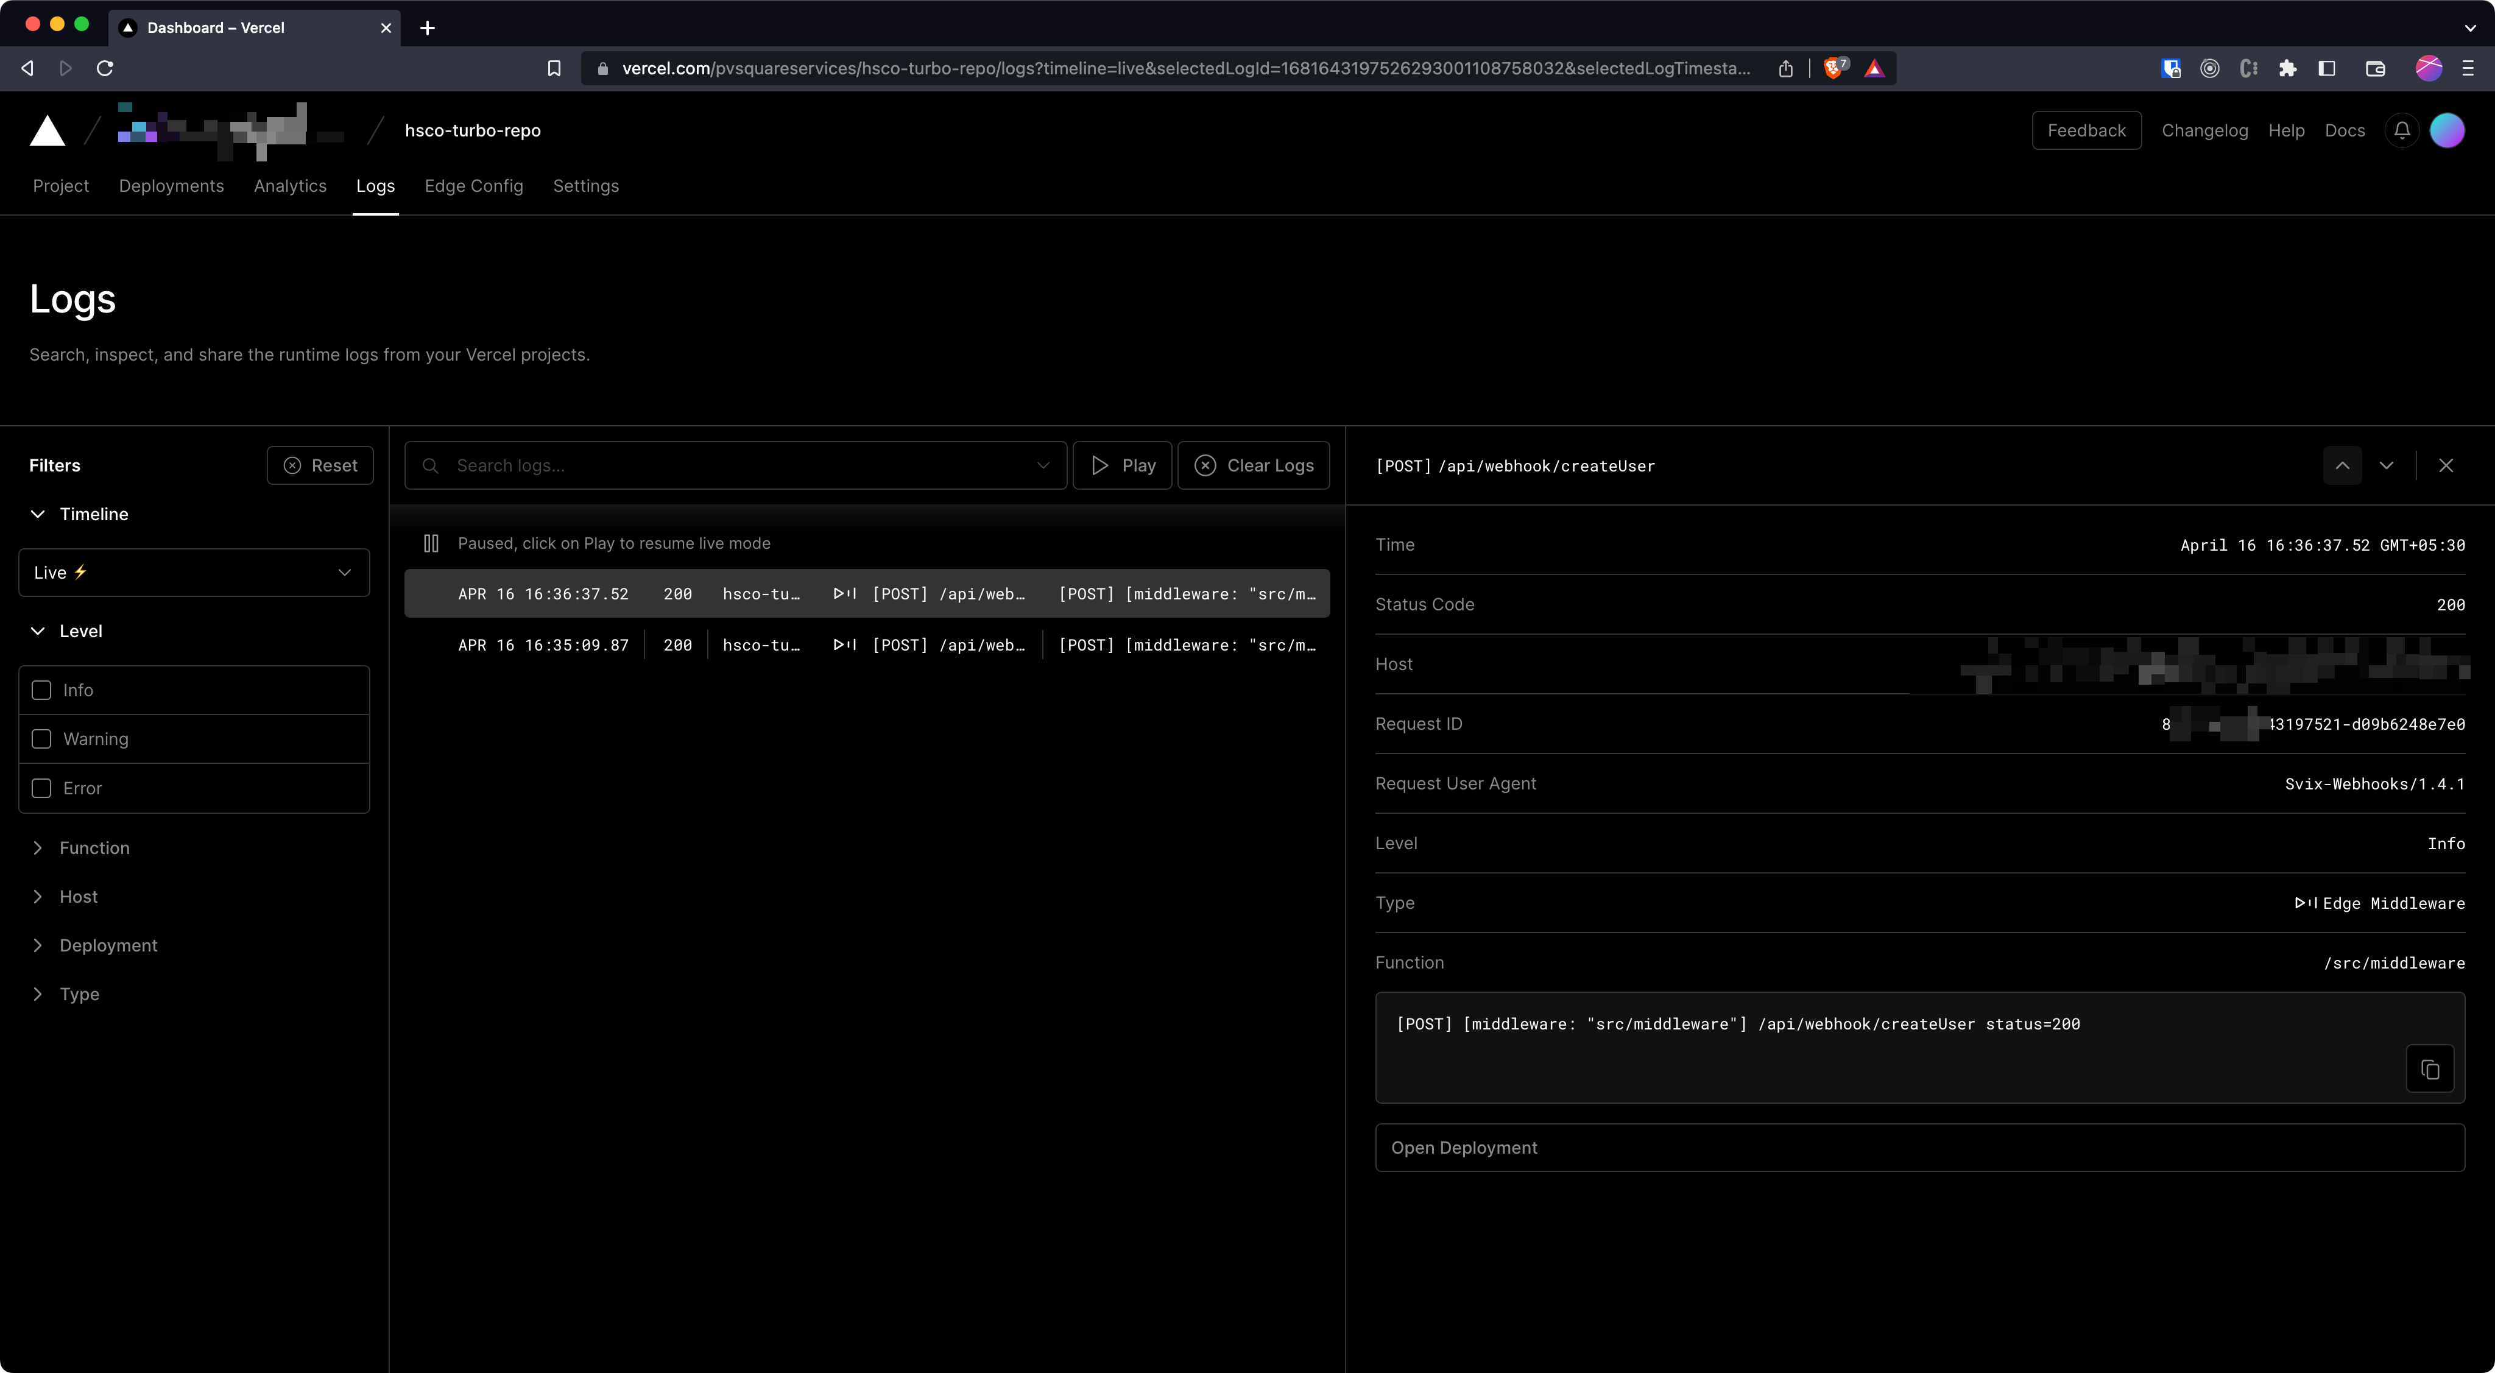The image size is (2495, 1373).
Task: Bookmark this page in address bar
Action: click(x=554, y=68)
